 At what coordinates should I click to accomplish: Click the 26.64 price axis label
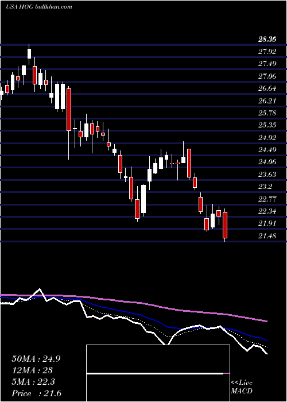click(267, 88)
